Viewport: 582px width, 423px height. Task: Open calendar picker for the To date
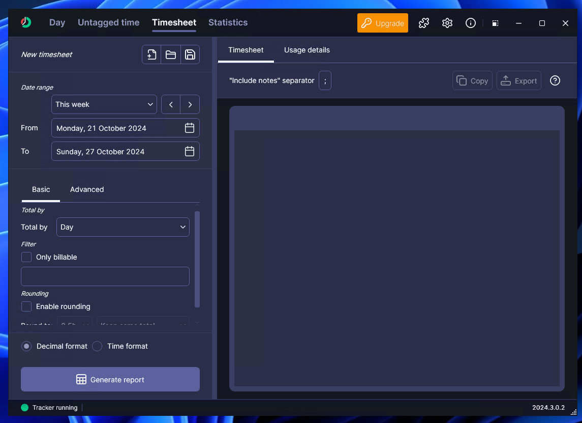click(190, 151)
